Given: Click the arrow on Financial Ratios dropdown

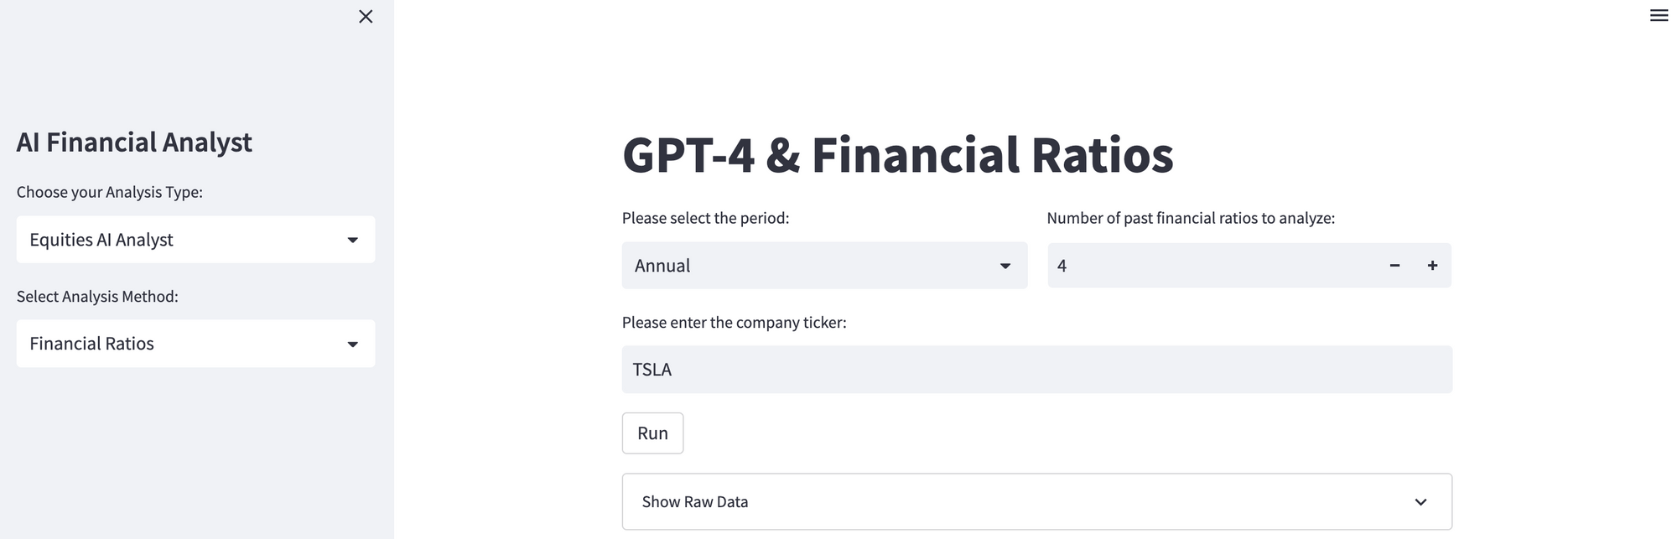Looking at the screenshot, I should (x=353, y=345).
